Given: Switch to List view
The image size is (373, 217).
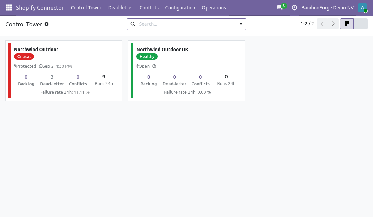Looking at the screenshot, I should pyautogui.click(x=361, y=24).
